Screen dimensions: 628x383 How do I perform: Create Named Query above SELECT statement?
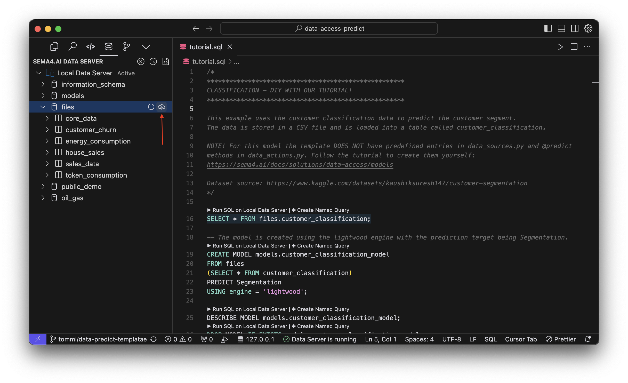coord(320,210)
